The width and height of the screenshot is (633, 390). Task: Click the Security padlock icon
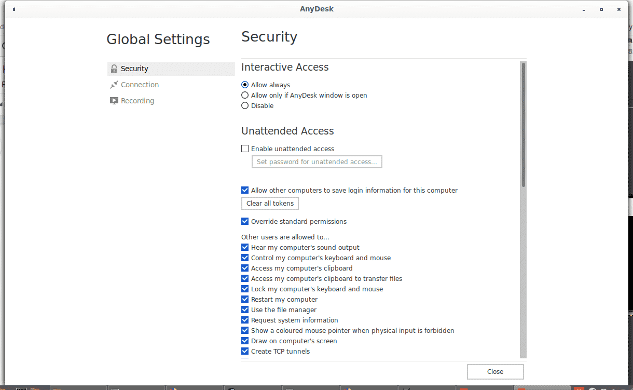[114, 69]
